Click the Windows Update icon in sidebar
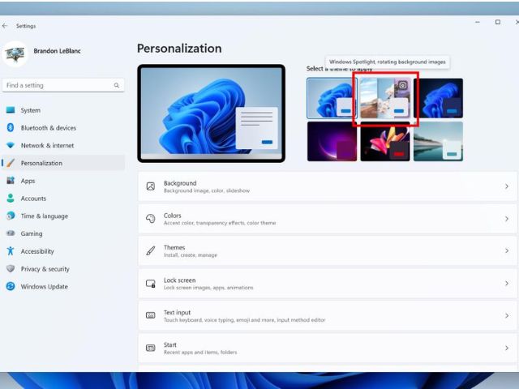 (11, 287)
